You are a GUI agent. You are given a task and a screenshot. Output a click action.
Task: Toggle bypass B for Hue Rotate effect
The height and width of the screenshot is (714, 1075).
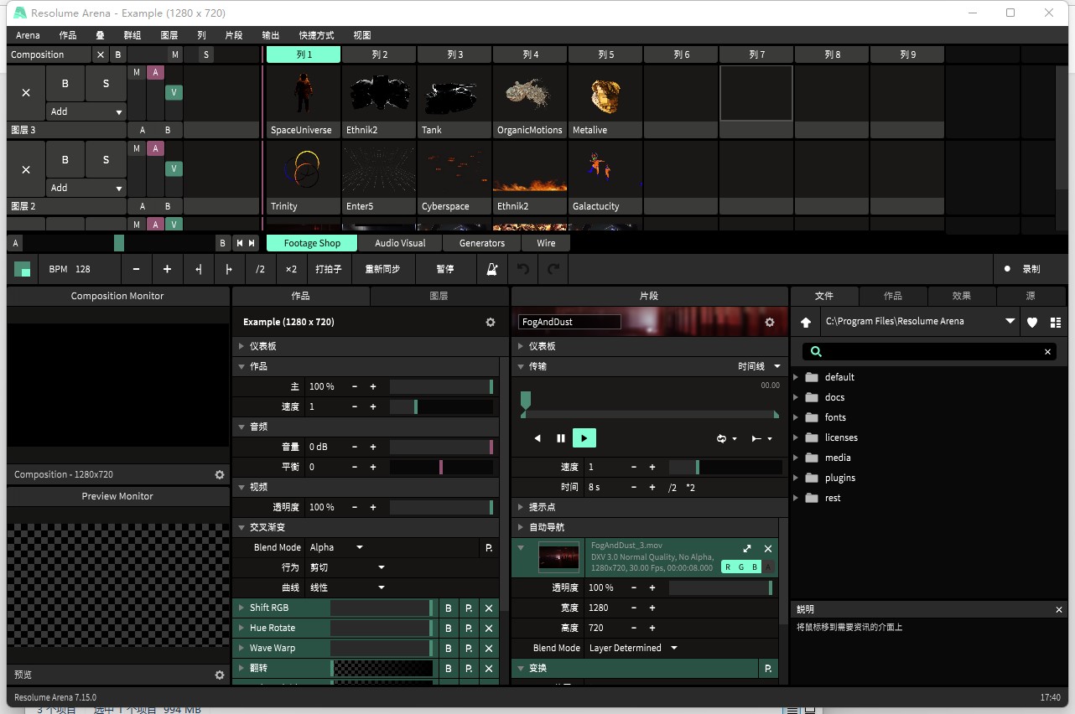pyautogui.click(x=449, y=628)
